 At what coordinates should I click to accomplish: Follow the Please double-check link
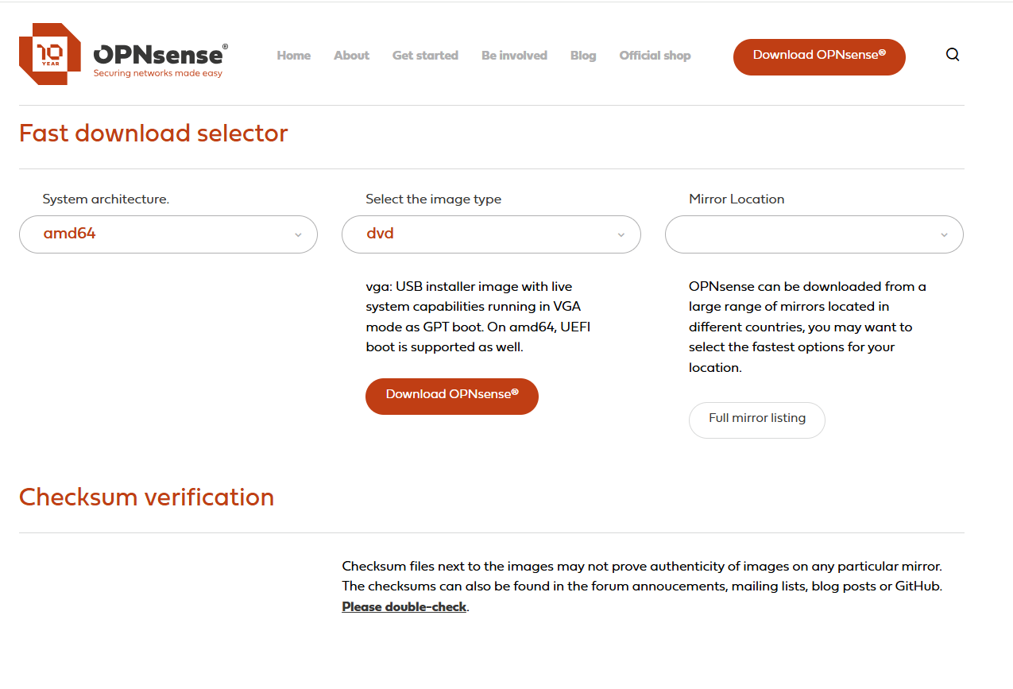(x=404, y=606)
